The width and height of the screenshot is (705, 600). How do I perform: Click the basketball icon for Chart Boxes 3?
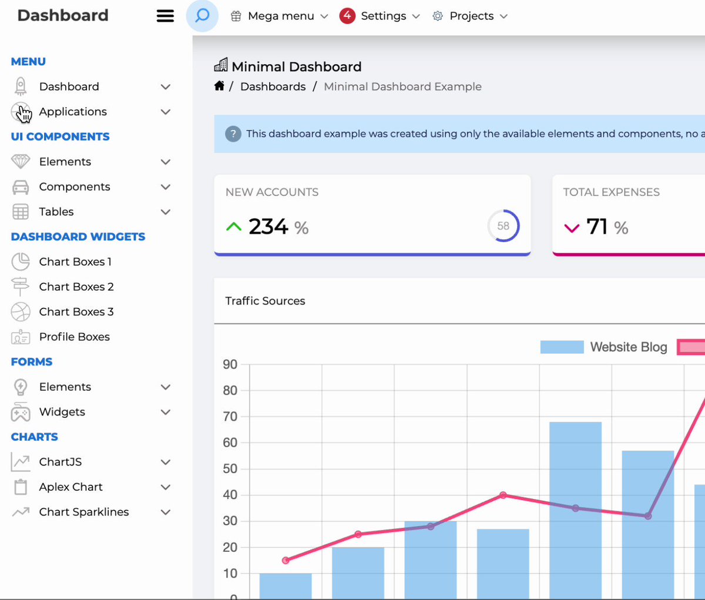(x=21, y=311)
